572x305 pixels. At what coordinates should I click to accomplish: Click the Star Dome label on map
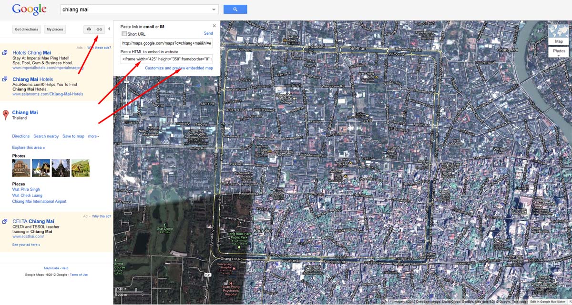coord(164,229)
